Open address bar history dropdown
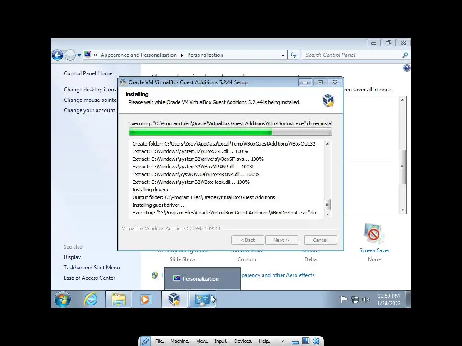The image size is (462, 346). tap(283, 55)
